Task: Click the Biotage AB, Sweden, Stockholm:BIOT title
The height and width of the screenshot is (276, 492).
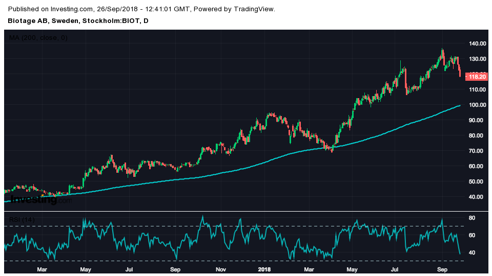Action: click(x=78, y=21)
